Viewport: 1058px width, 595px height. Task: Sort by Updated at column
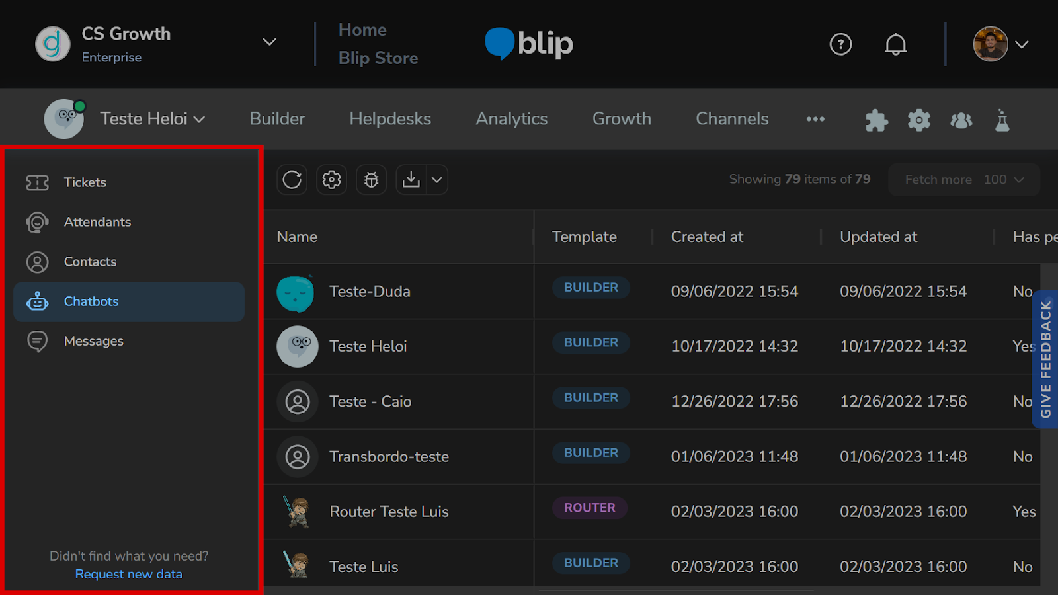(x=878, y=237)
